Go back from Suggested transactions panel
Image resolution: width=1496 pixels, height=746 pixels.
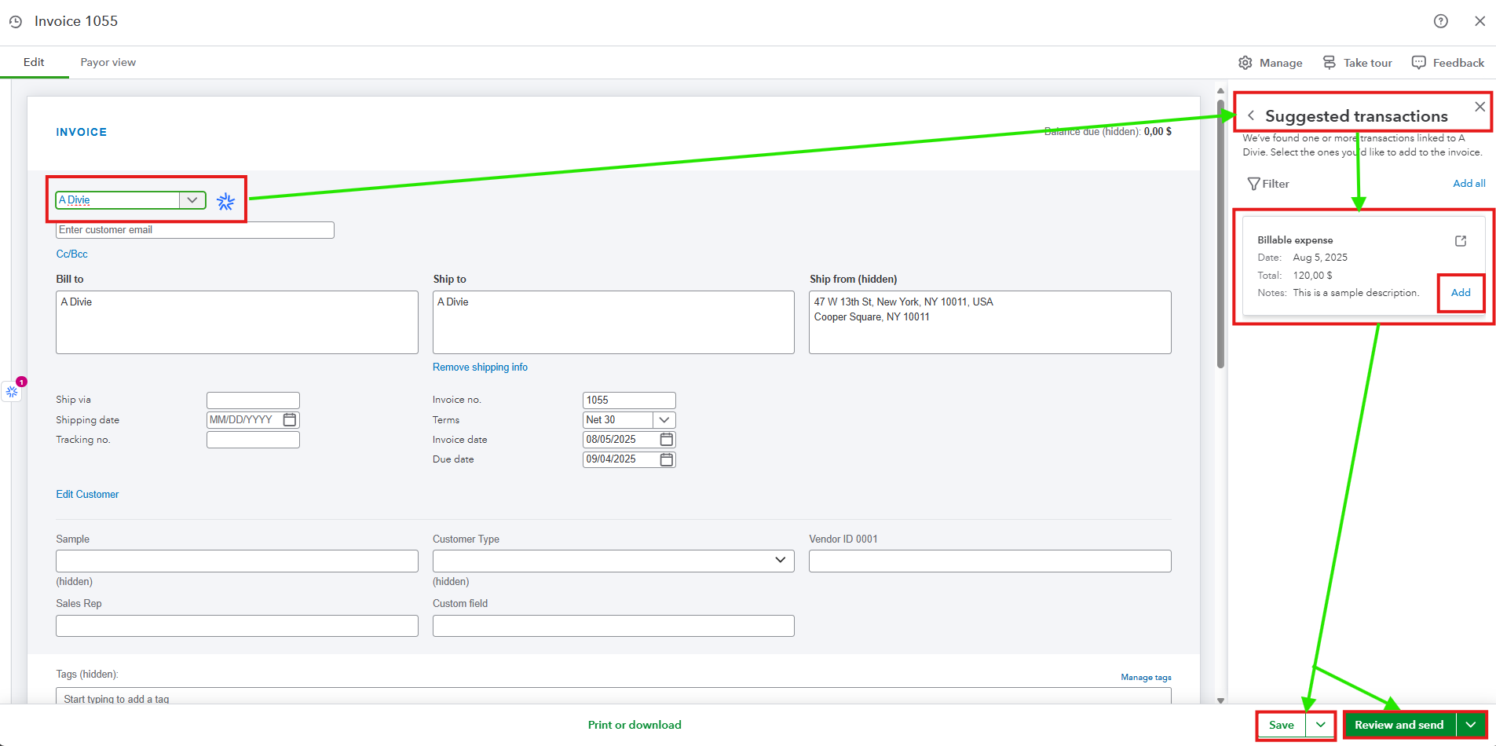tap(1251, 115)
